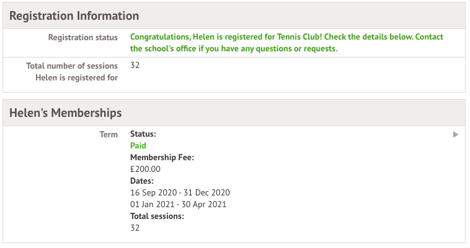Expand the Term membership arrow
The width and height of the screenshot is (470, 248).
(456, 134)
